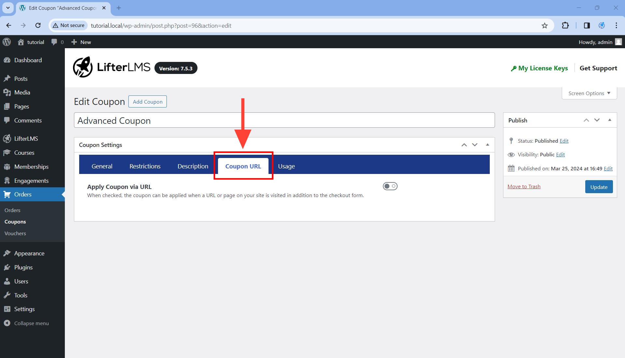Image resolution: width=625 pixels, height=358 pixels.
Task: Click the Orders cart icon
Action: tap(7, 194)
